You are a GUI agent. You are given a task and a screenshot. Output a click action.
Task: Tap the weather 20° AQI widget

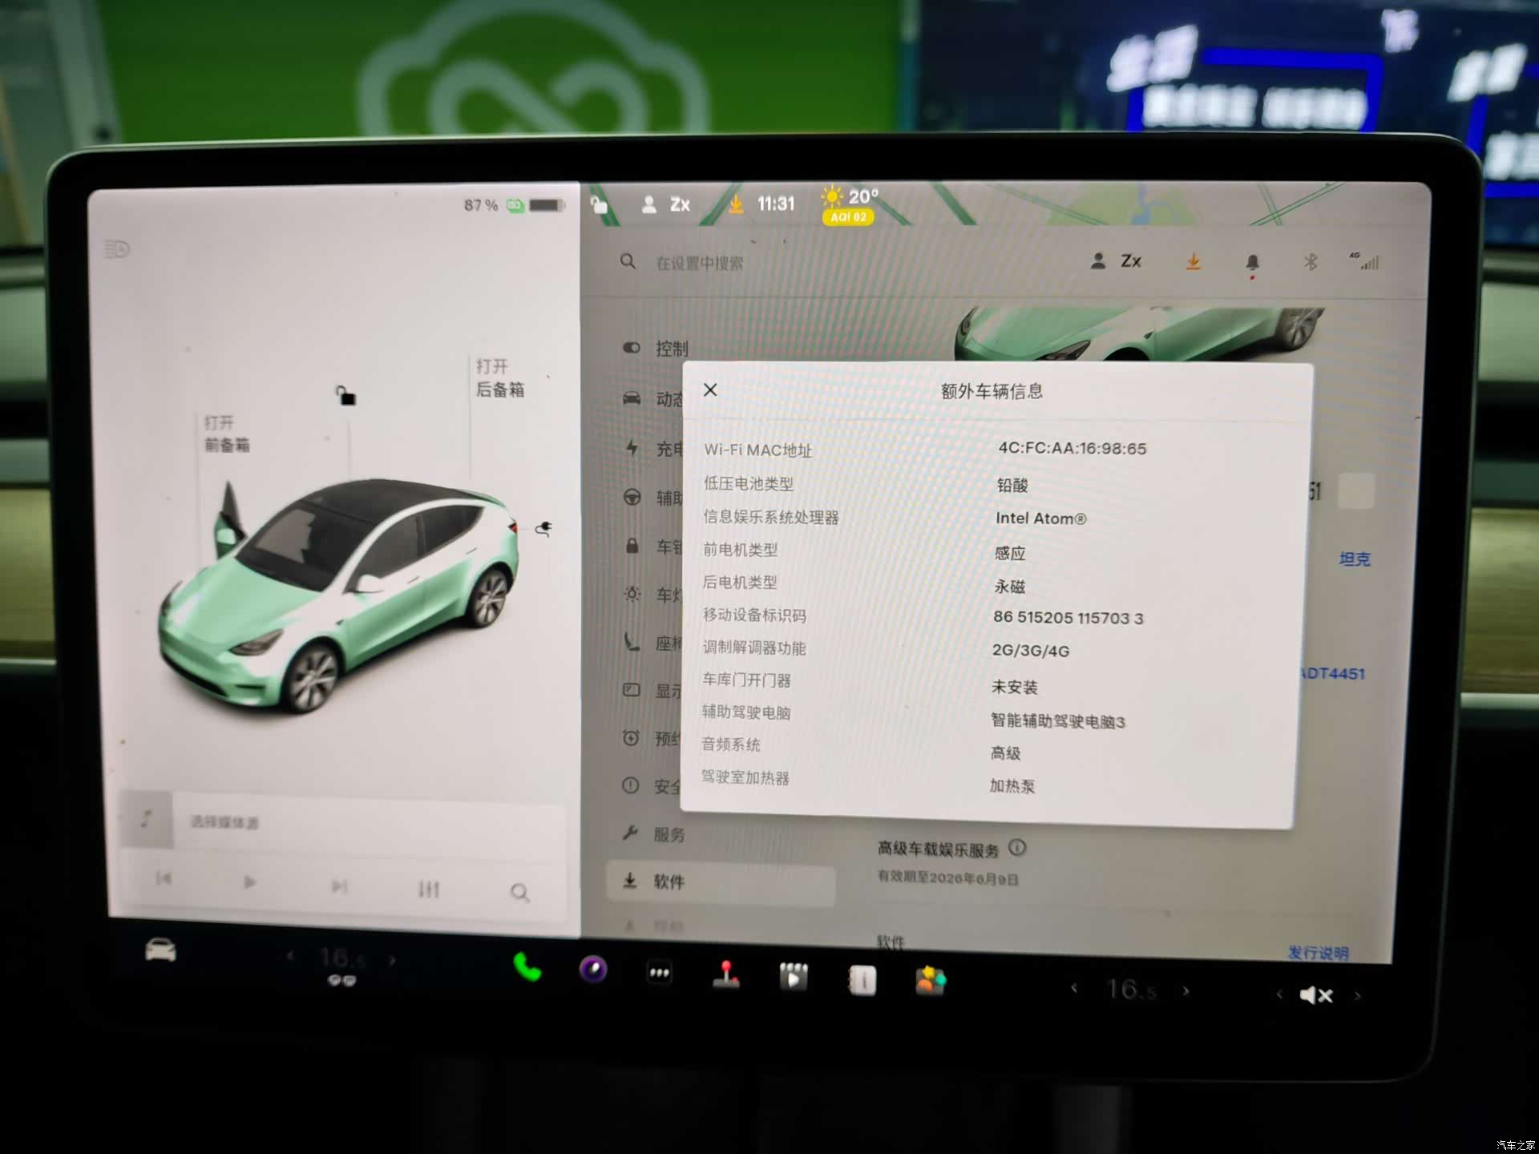(850, 205)
